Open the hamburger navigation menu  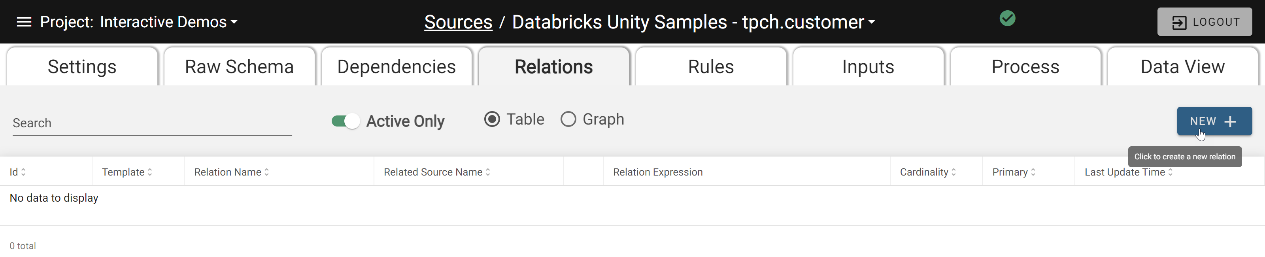click(x=24, y=22)
